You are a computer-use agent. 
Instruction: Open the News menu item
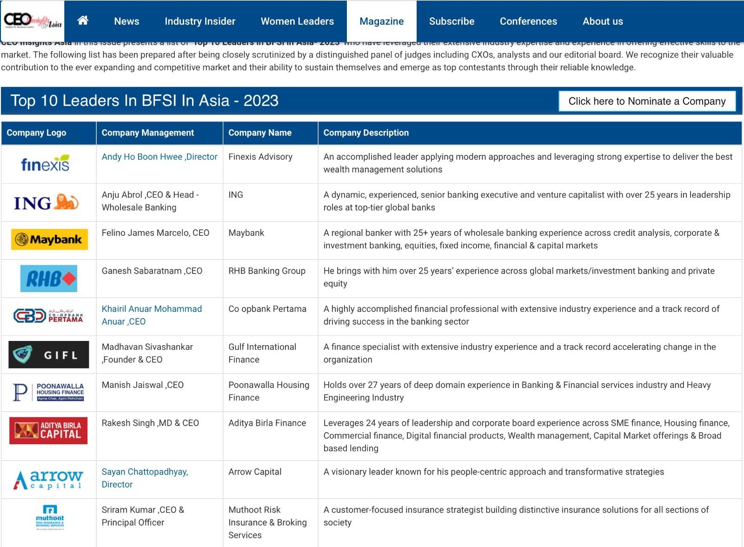[x=126, y=21]
